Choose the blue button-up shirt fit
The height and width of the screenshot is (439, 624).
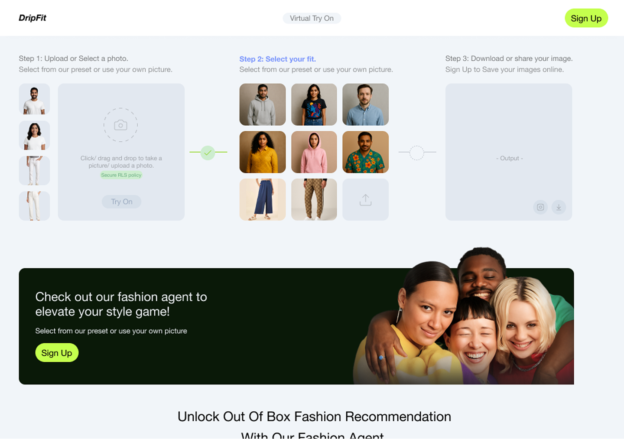pyautogui.click(x=365, y=104)
